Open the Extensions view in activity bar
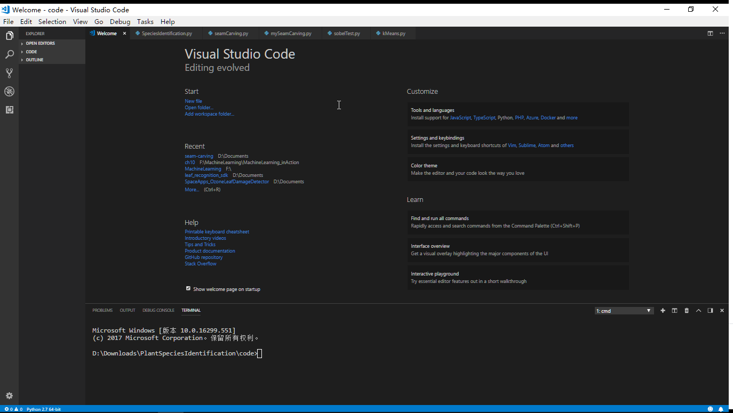The image size is (733, 413). [x=9, y=110]
